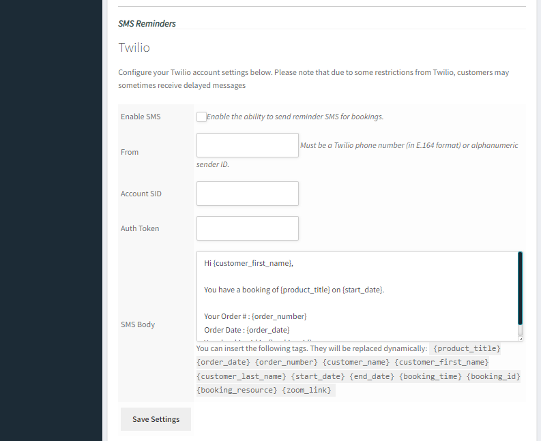The image size is (541, 441).
Task: Click the SMS Body label
Action: click(x=138, y=325)
